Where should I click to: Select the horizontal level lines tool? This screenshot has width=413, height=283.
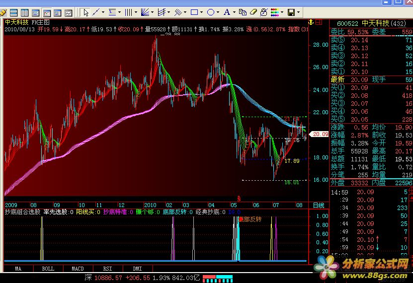[112, 12]
